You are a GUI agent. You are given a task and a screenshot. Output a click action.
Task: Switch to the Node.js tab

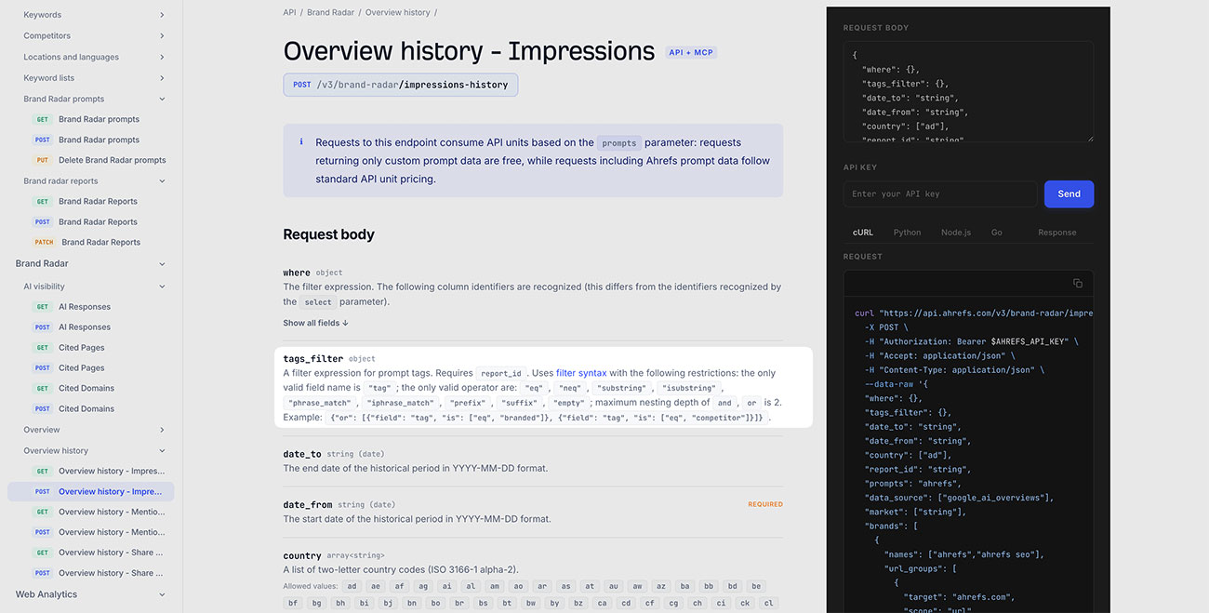point(955,233)
